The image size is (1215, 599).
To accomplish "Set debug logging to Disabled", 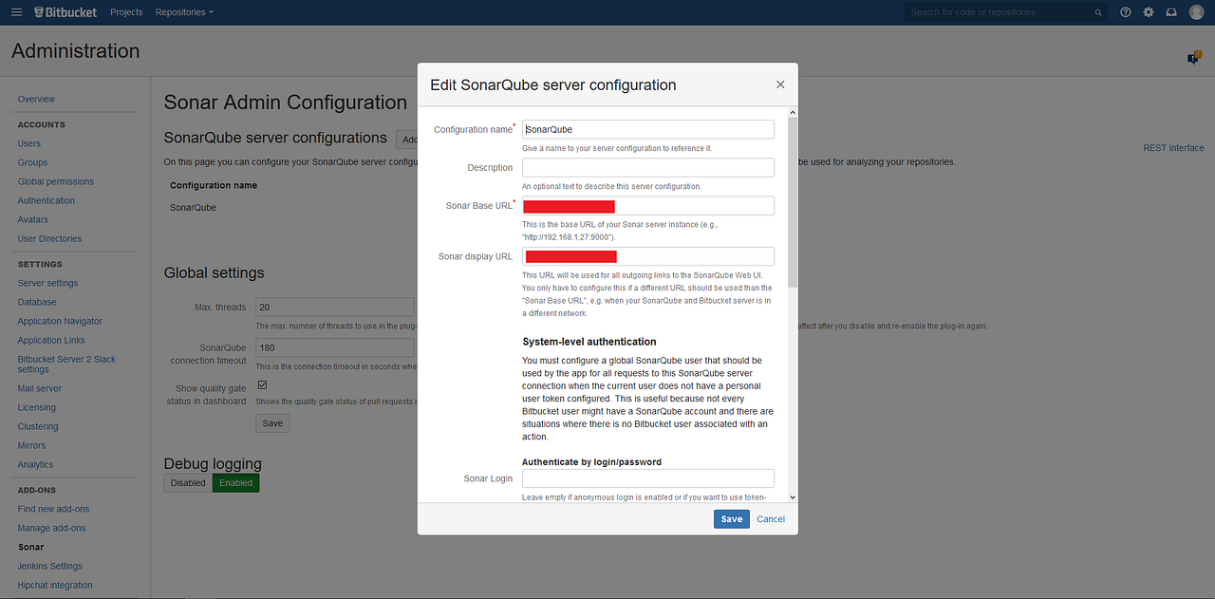I will [188, 483].
